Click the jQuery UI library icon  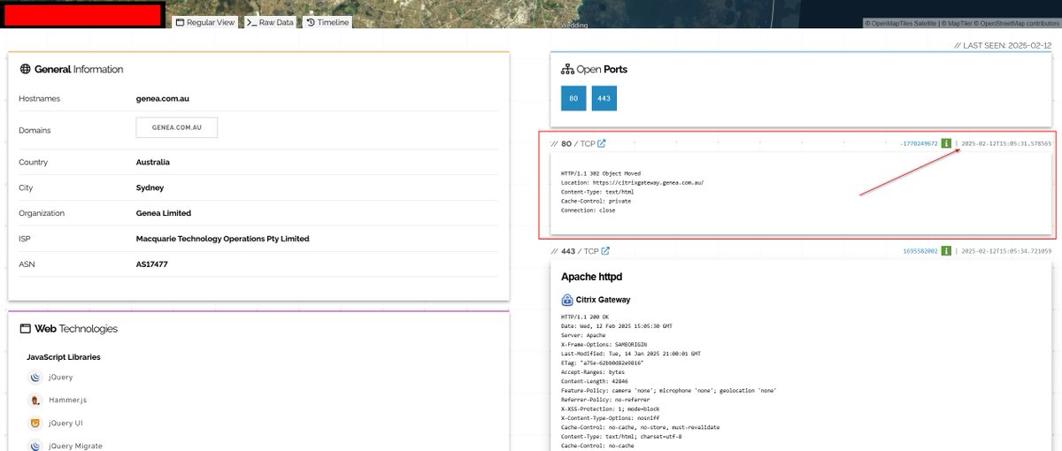tap(35, 423)
